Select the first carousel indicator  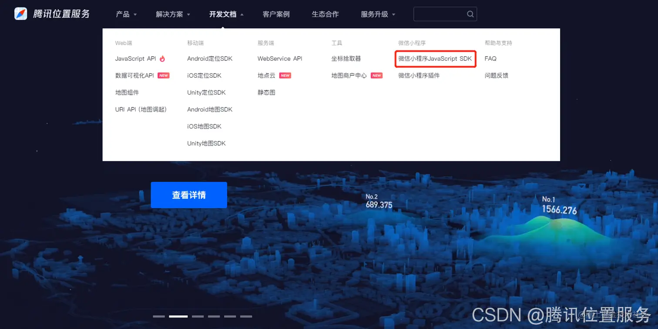click(159, 316)
